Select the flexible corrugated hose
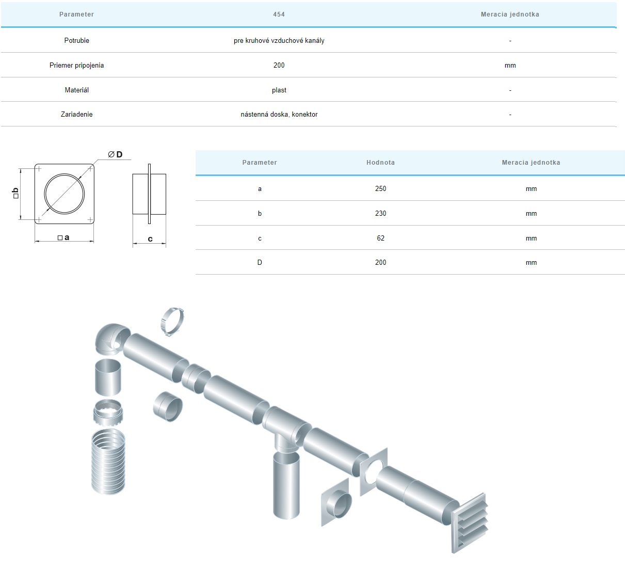The image size is (625, 573). pos(108,461)
